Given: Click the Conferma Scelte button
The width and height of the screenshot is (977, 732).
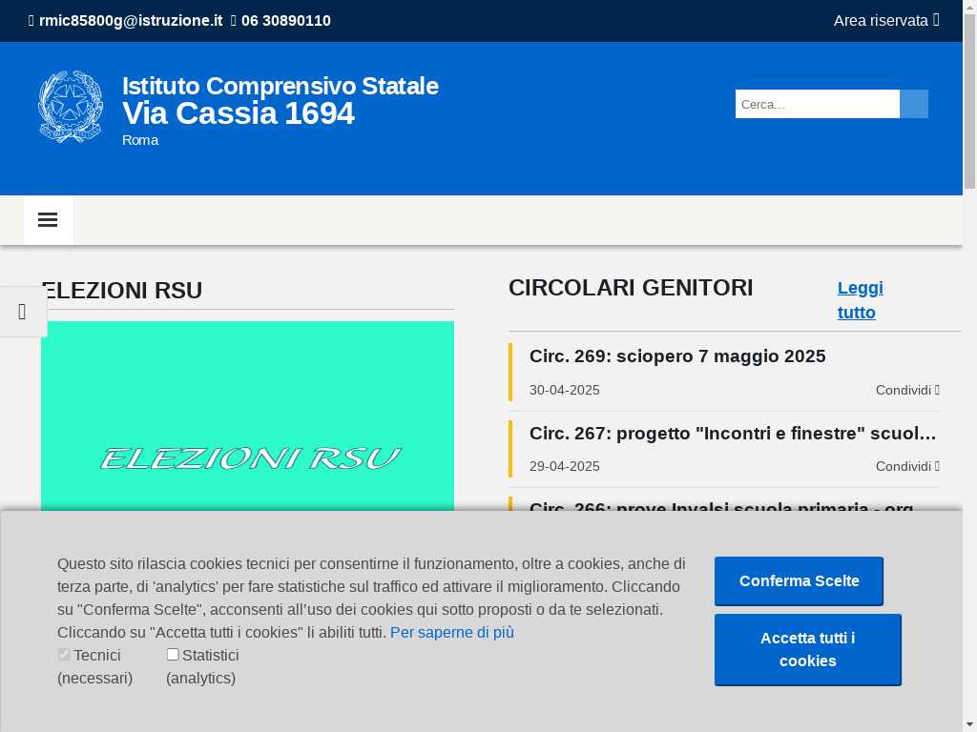Looking at the screenshot, I should point(799,580).
